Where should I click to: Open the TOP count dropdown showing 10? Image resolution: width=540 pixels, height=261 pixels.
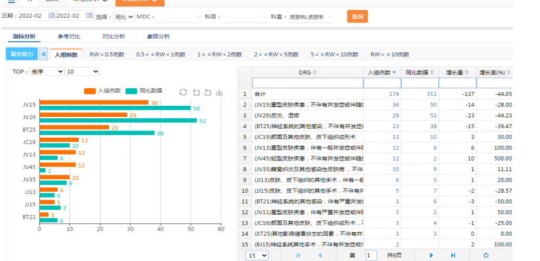point(82,72)
